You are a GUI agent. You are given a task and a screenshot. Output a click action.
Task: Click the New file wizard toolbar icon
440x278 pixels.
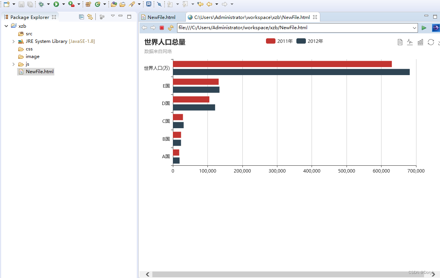[7, 4]
